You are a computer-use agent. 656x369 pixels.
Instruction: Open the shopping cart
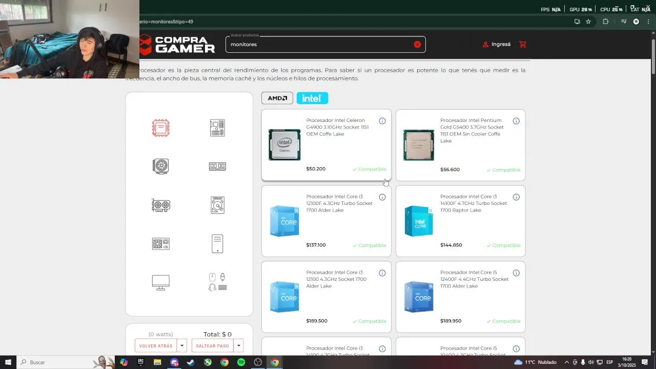523,45
